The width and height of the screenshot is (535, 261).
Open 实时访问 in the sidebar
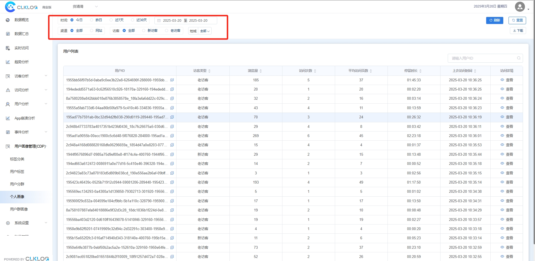22,48
